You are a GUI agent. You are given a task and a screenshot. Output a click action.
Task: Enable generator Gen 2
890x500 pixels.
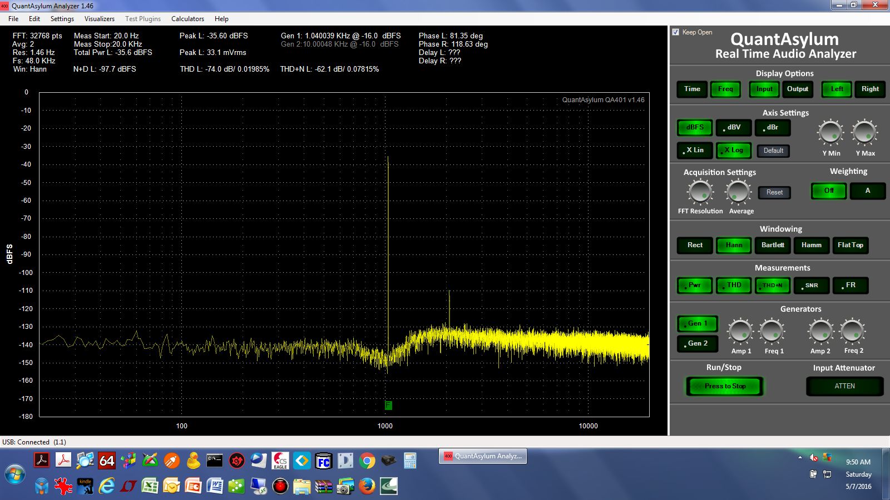pos(698,344)
